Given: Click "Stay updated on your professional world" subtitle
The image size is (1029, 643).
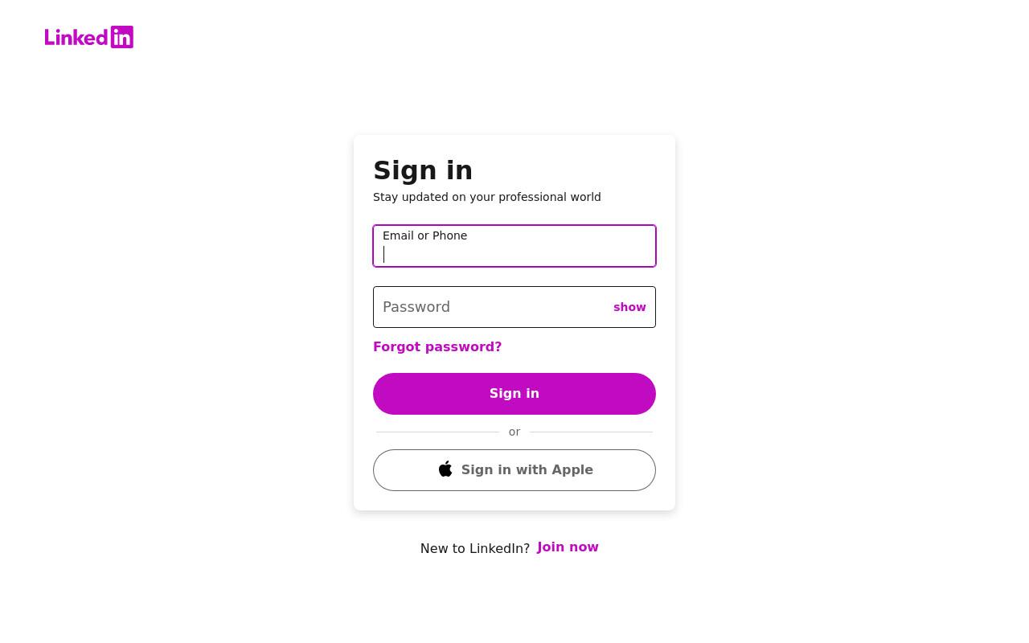Looking at the screenshot, I should 487,197.
